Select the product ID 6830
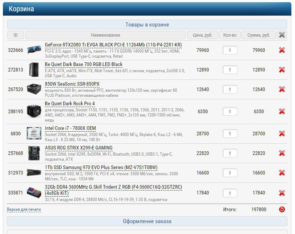Viewport: 295px width, 234px height. 16,134
